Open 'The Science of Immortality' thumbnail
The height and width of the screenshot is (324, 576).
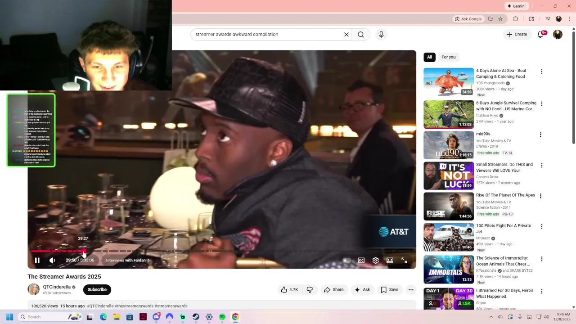(449, 269)
